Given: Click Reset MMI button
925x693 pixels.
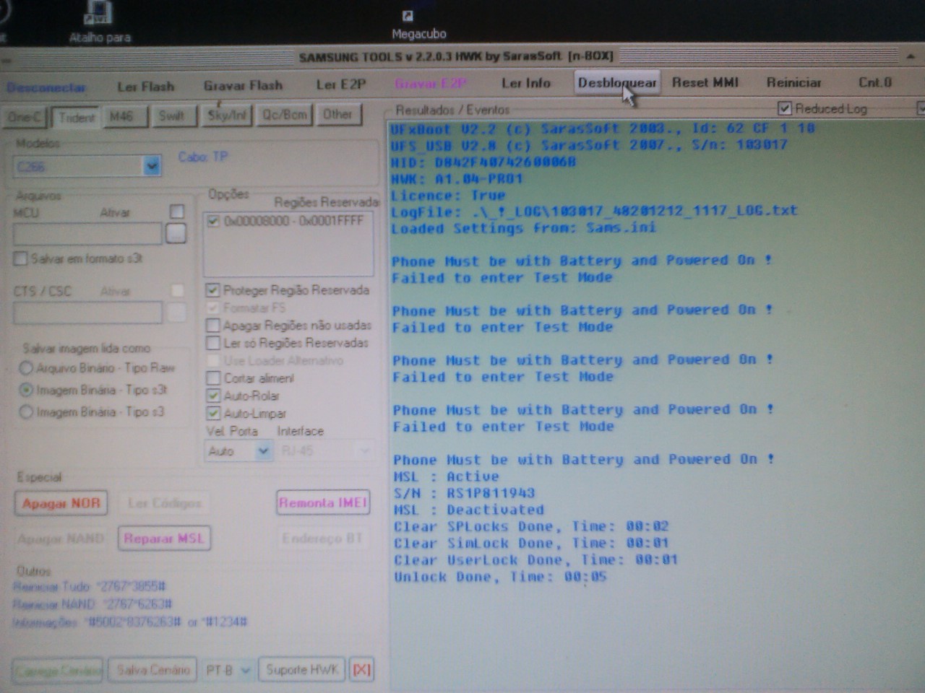Looking at the screenshot, I should point(705,83).
